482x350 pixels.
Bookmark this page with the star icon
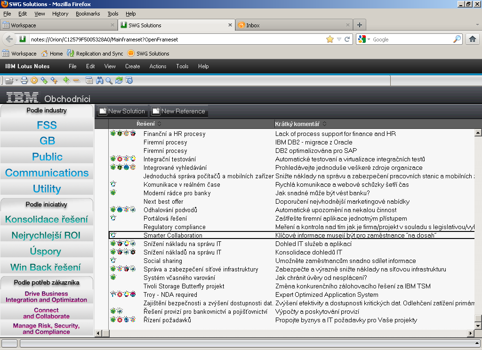pyautogui.click(x=330, y=40)
